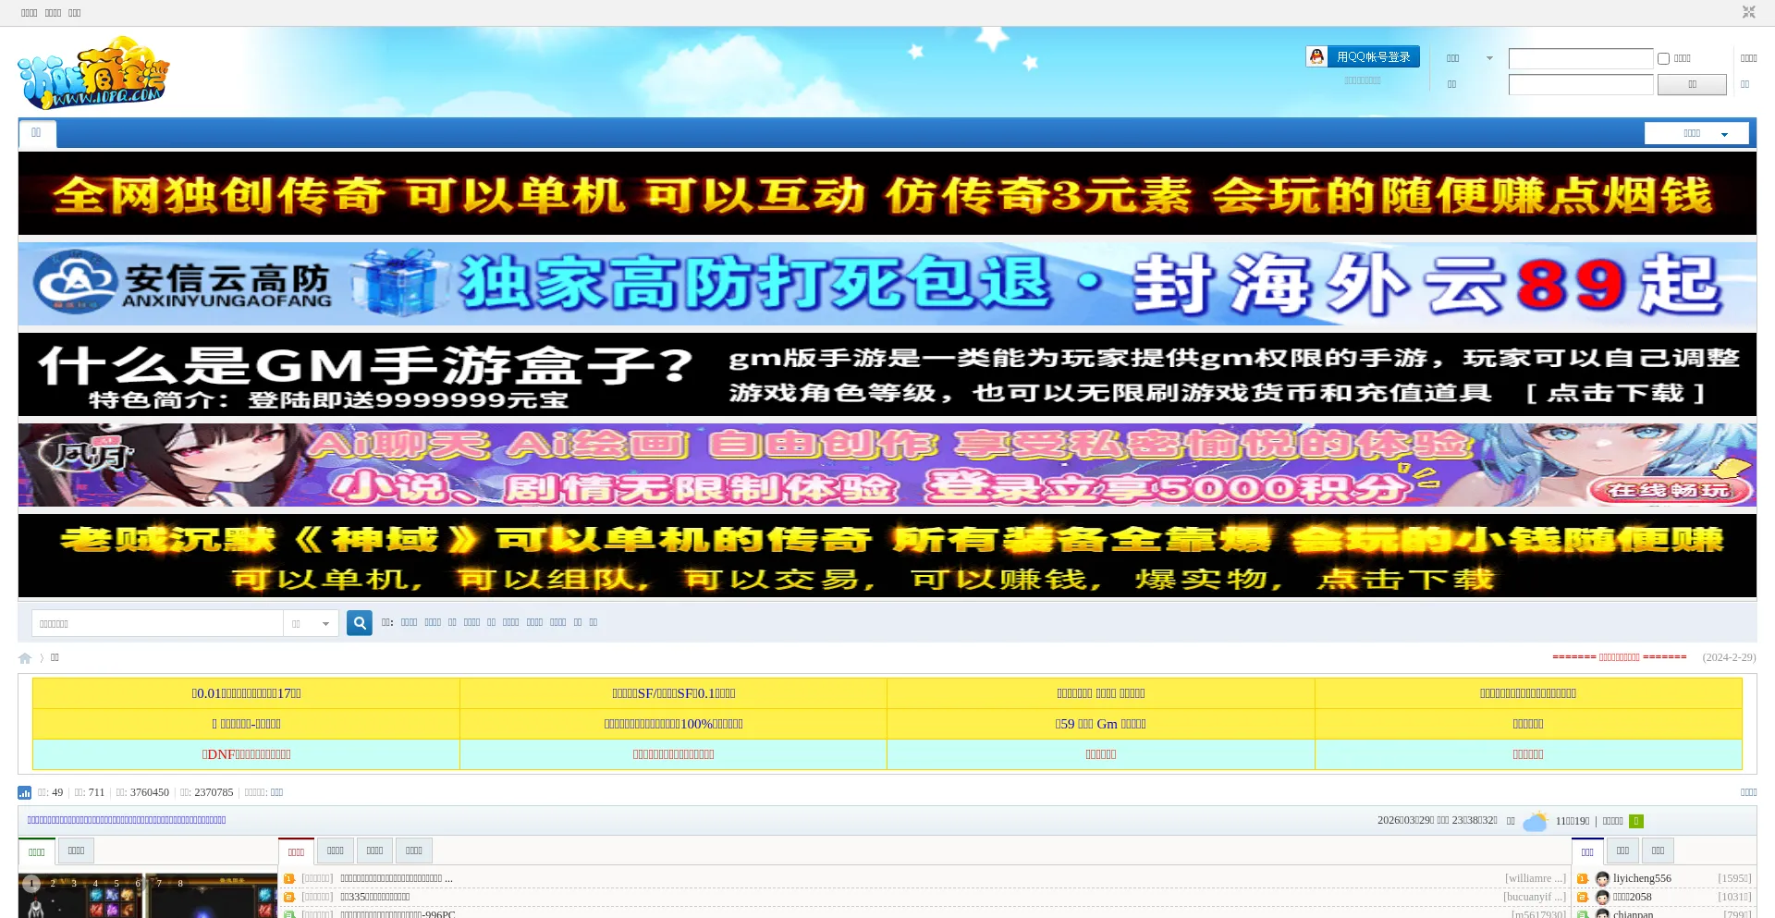The width and height of the screenshot is (1775, 918).
Task: Tick the auto-login checkbox
Action: pyautogui.click(x=1663, y=58)
